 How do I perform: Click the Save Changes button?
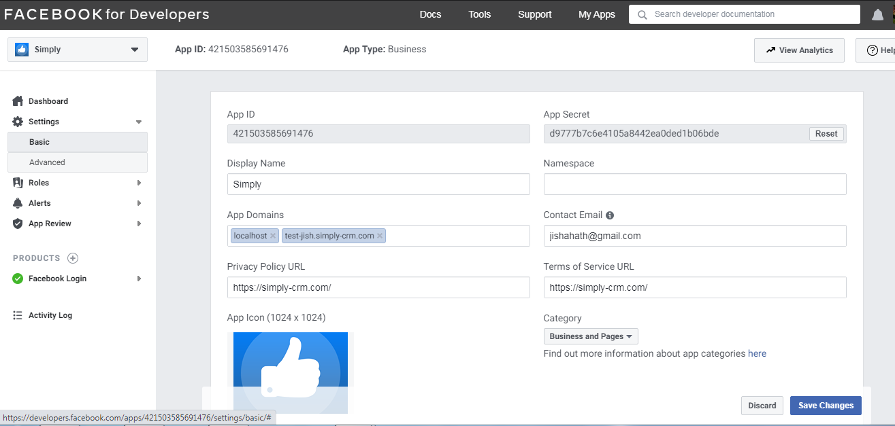(x=826, y=406)
